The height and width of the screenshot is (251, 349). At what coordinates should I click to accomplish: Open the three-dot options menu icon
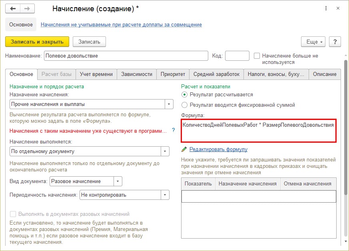[x=326, y=8]
